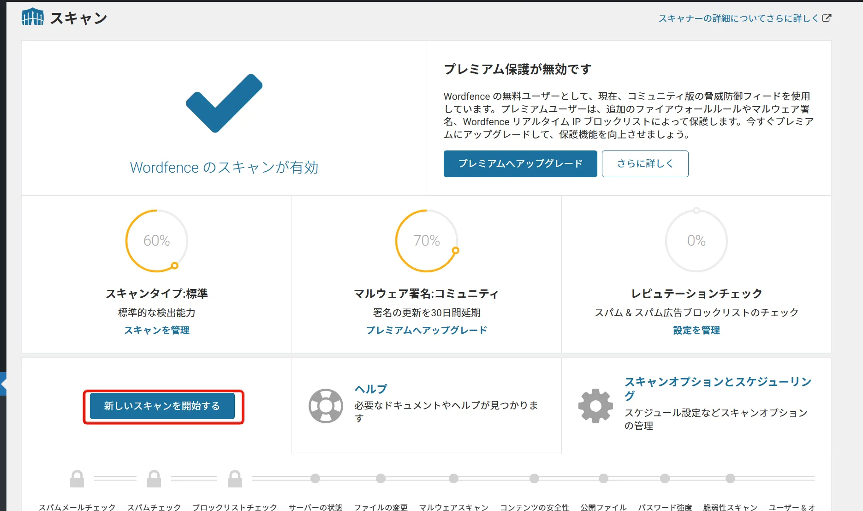Click the 60% scan type progress circle
The width and height of the screenshot is (863, 511).
click(x=157, y=240)
